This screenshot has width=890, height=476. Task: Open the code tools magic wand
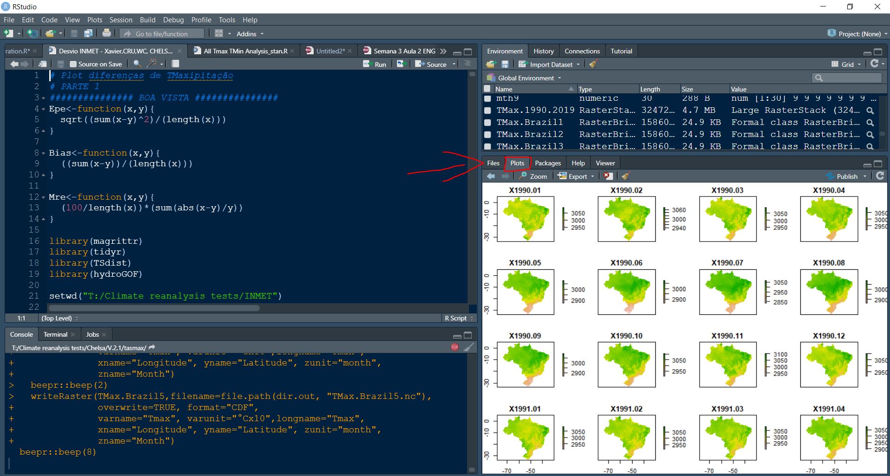tap(152, 64)
